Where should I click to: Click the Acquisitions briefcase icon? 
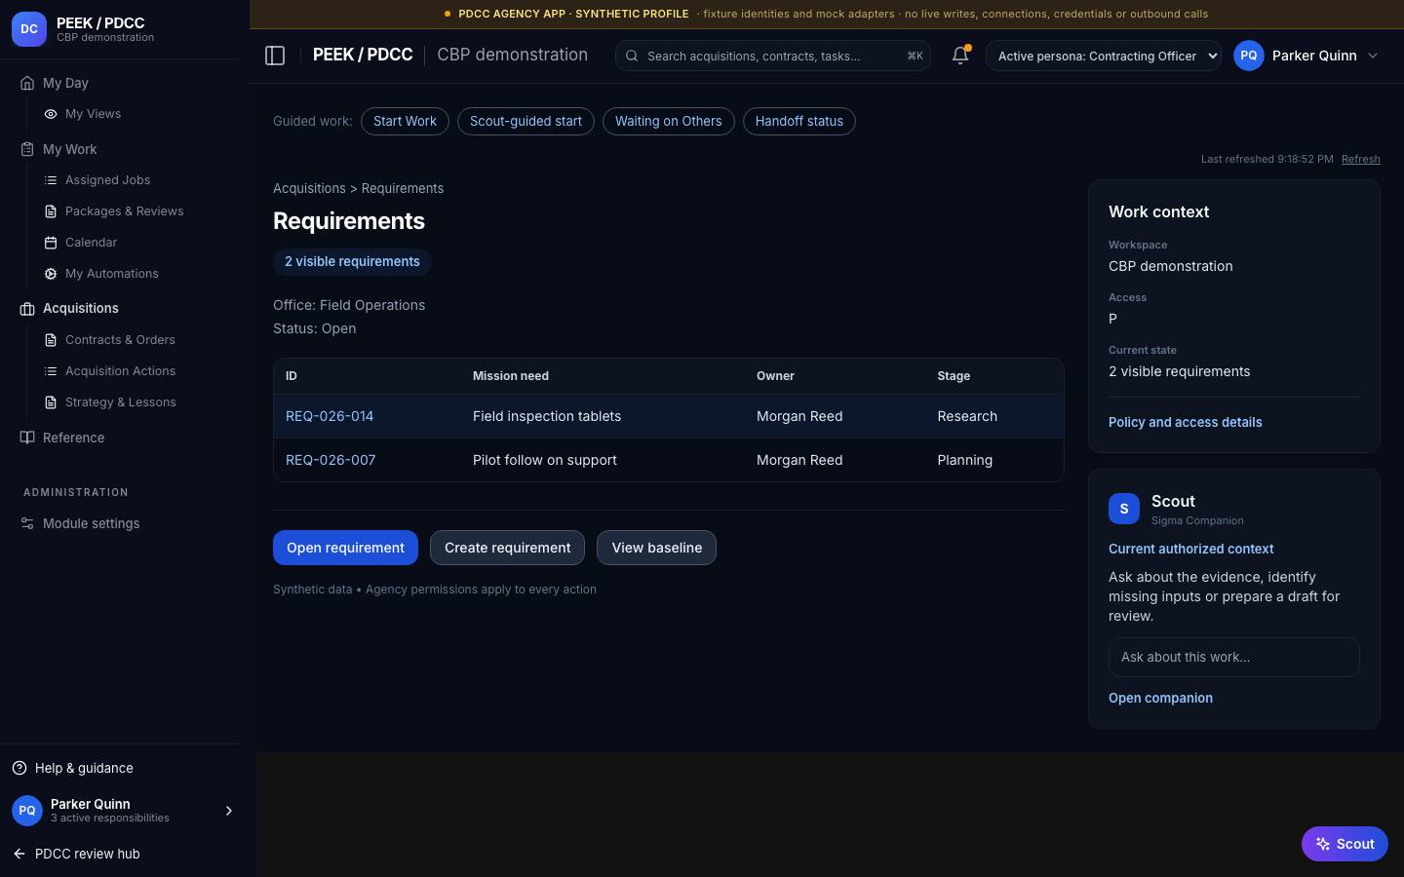tap(27, 309)
